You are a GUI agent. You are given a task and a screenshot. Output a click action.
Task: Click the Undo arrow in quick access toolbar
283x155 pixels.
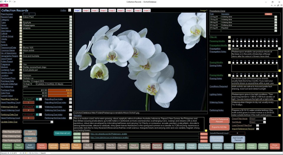click(x=5, y=2)
